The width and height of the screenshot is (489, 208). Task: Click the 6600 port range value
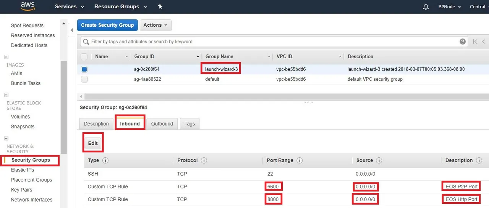(x=273, y=187)
